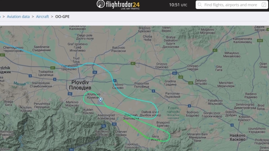Click the Flightradar24 radar logo icon

(101, 4)
